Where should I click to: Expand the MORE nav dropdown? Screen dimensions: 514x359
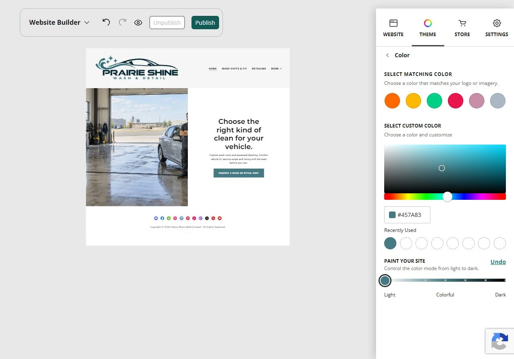point(276,69)
